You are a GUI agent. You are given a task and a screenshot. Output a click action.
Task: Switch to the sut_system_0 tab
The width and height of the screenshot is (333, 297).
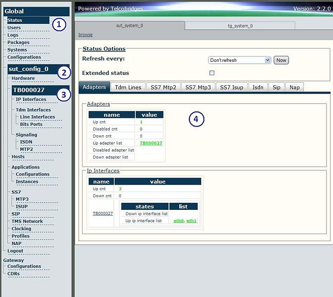coord(129,26)
